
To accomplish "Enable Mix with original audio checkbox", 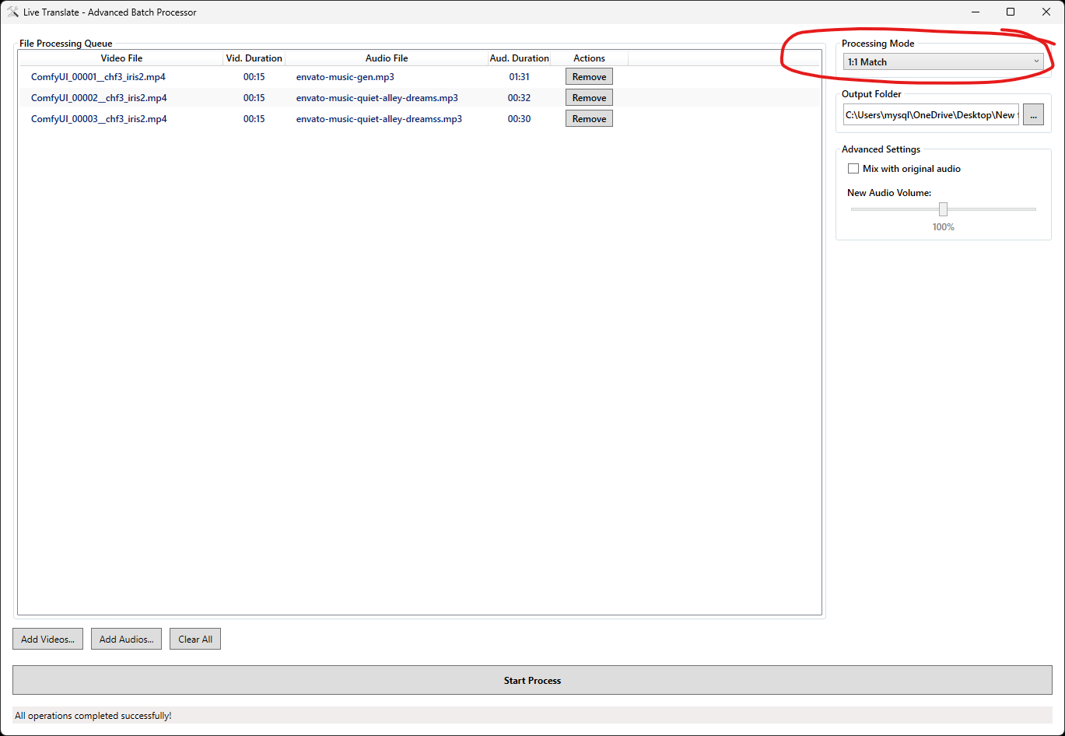I will (x=853, y=169).
